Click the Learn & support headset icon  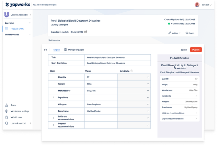click(7, 123)
